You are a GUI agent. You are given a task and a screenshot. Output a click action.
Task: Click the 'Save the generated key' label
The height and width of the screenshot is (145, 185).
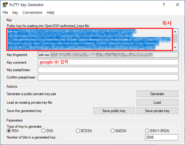click(x=24, y=111)
